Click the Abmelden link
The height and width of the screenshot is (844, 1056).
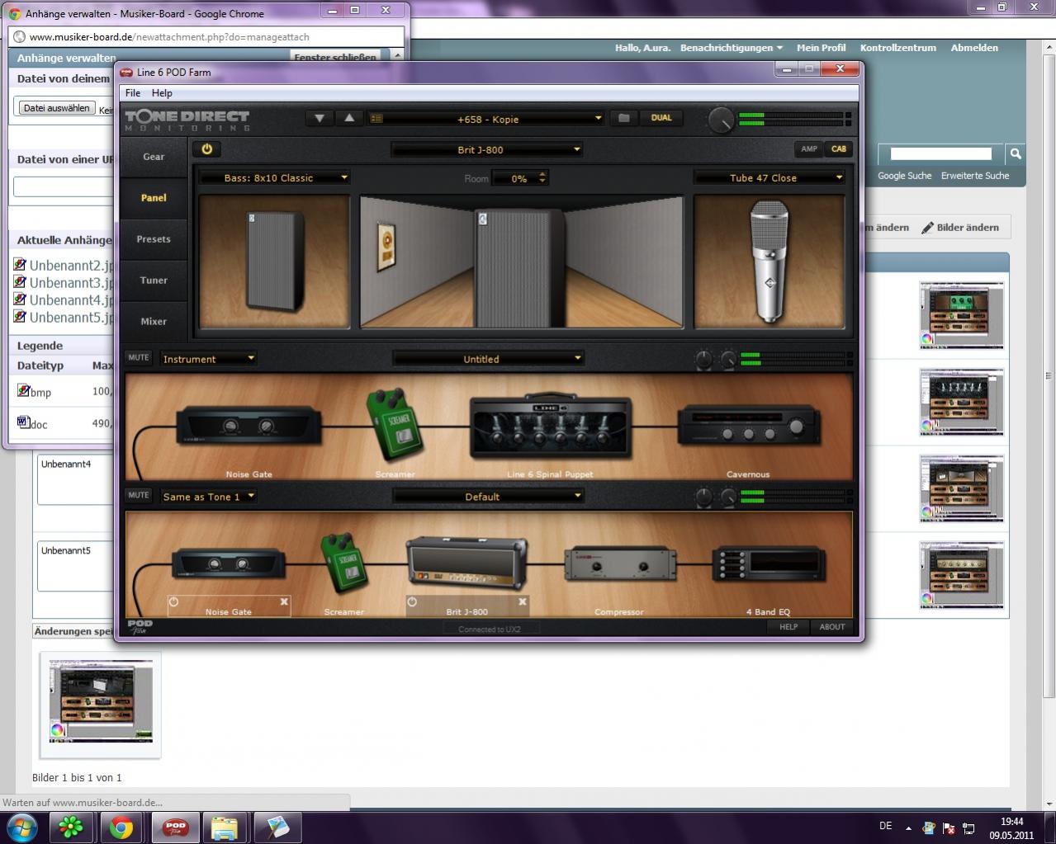pyautogui.click(x=974, y=48)
